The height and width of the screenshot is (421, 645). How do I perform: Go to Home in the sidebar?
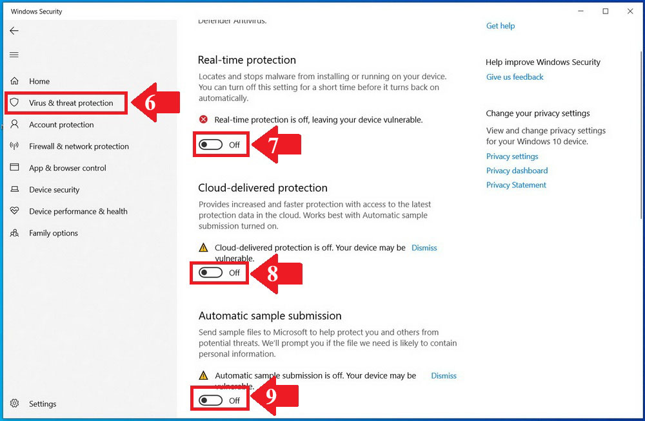[39, 81]
